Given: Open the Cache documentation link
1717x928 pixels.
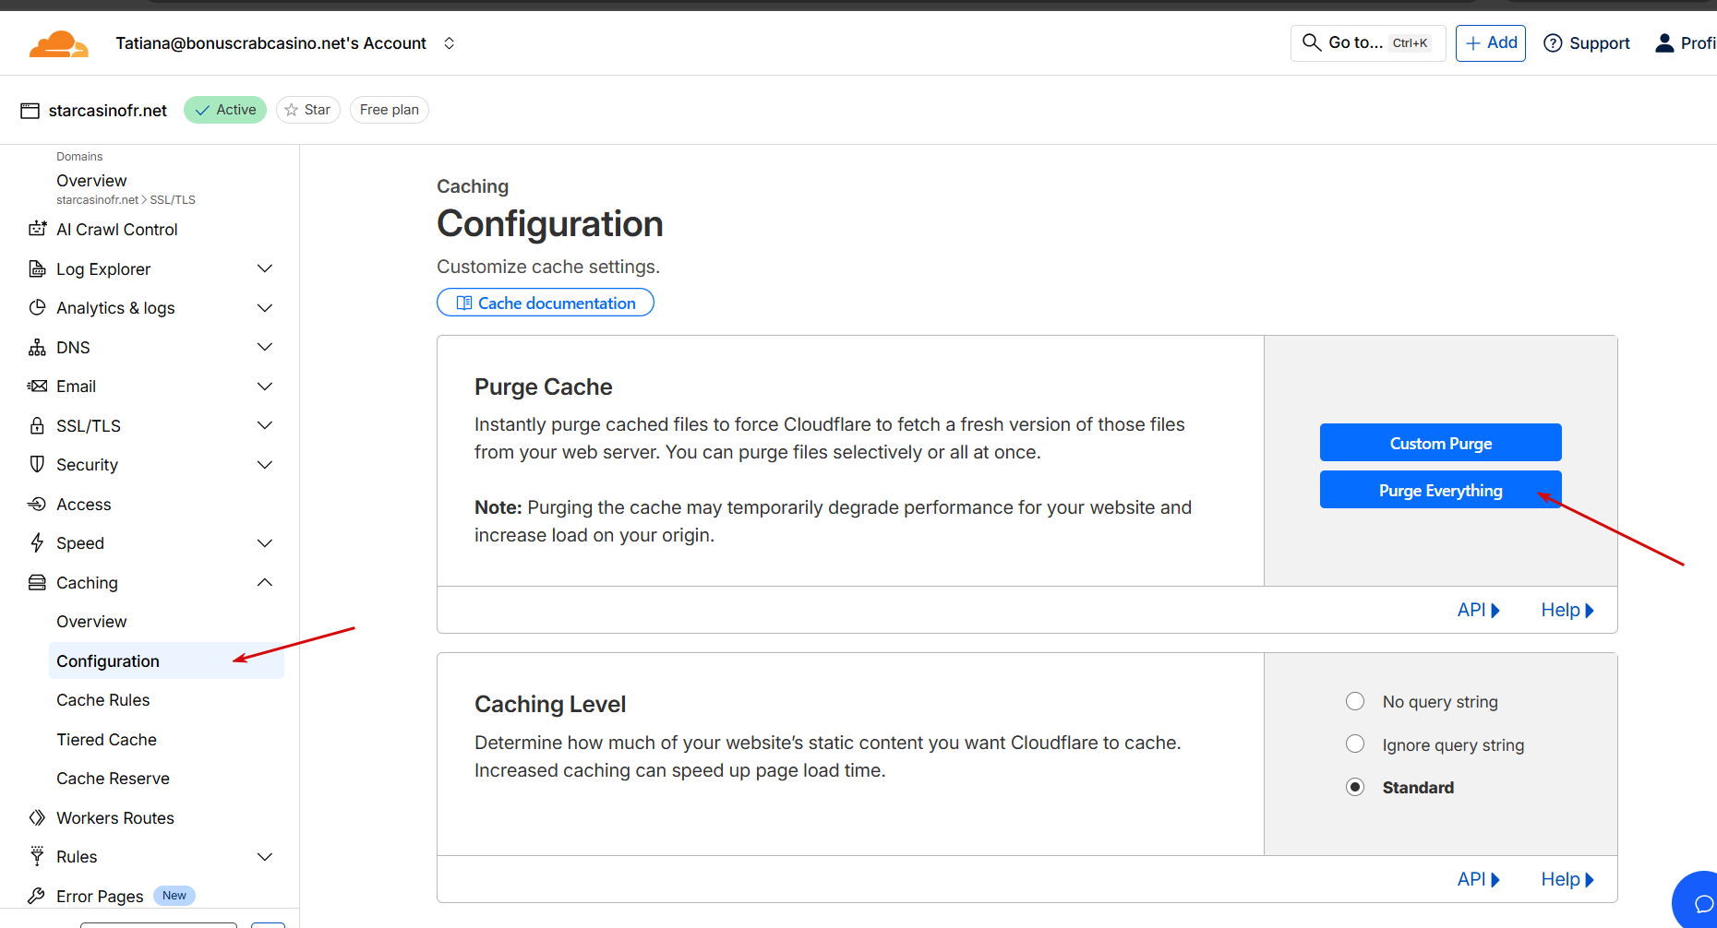Looking at the screenshot, I should 546,303.
